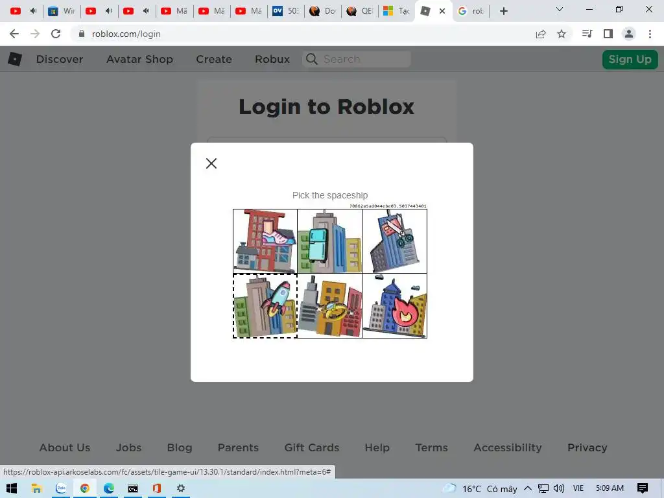Viewport: 664px width, 498px height.
Task: Open the Discover menu item
Action: [x=60, y=59]
